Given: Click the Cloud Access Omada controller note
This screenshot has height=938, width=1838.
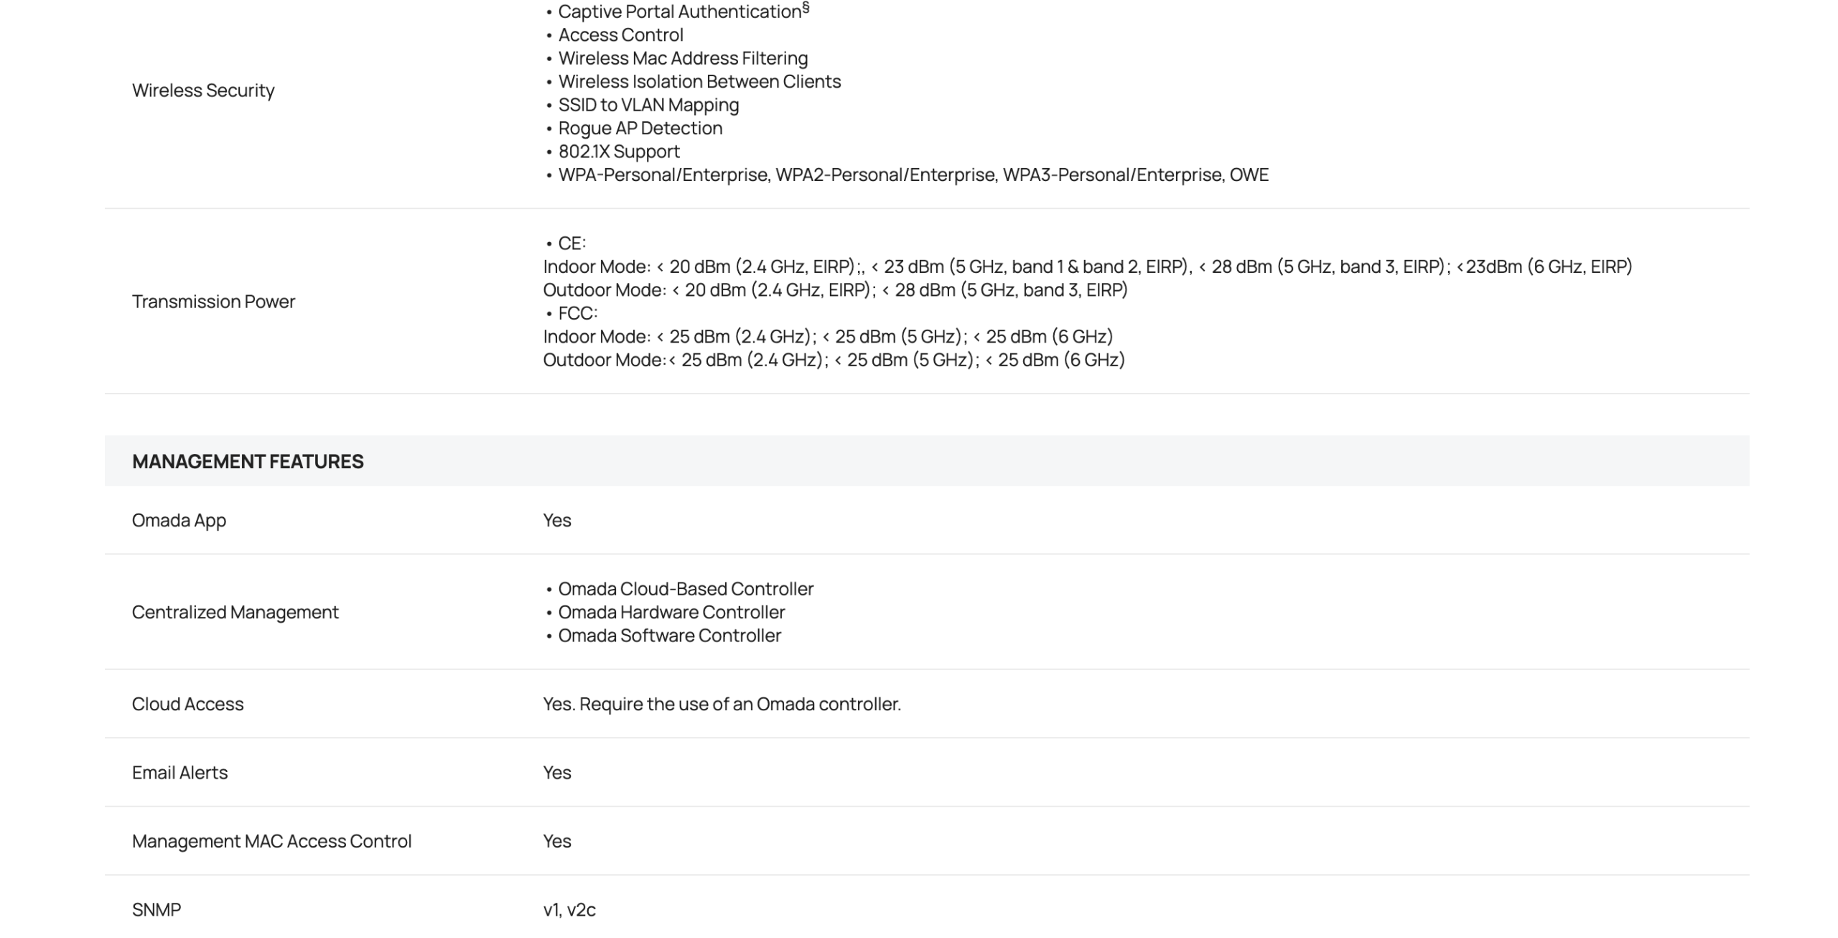Looking at the screenshot, I should 722,704.
